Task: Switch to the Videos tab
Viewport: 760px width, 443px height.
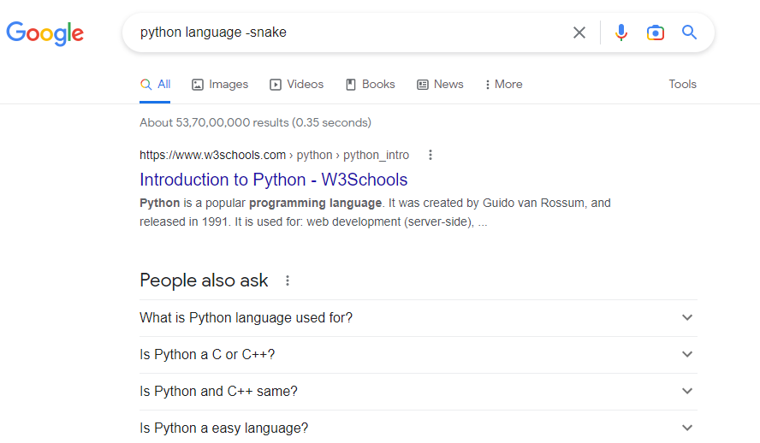Action: 297,84
